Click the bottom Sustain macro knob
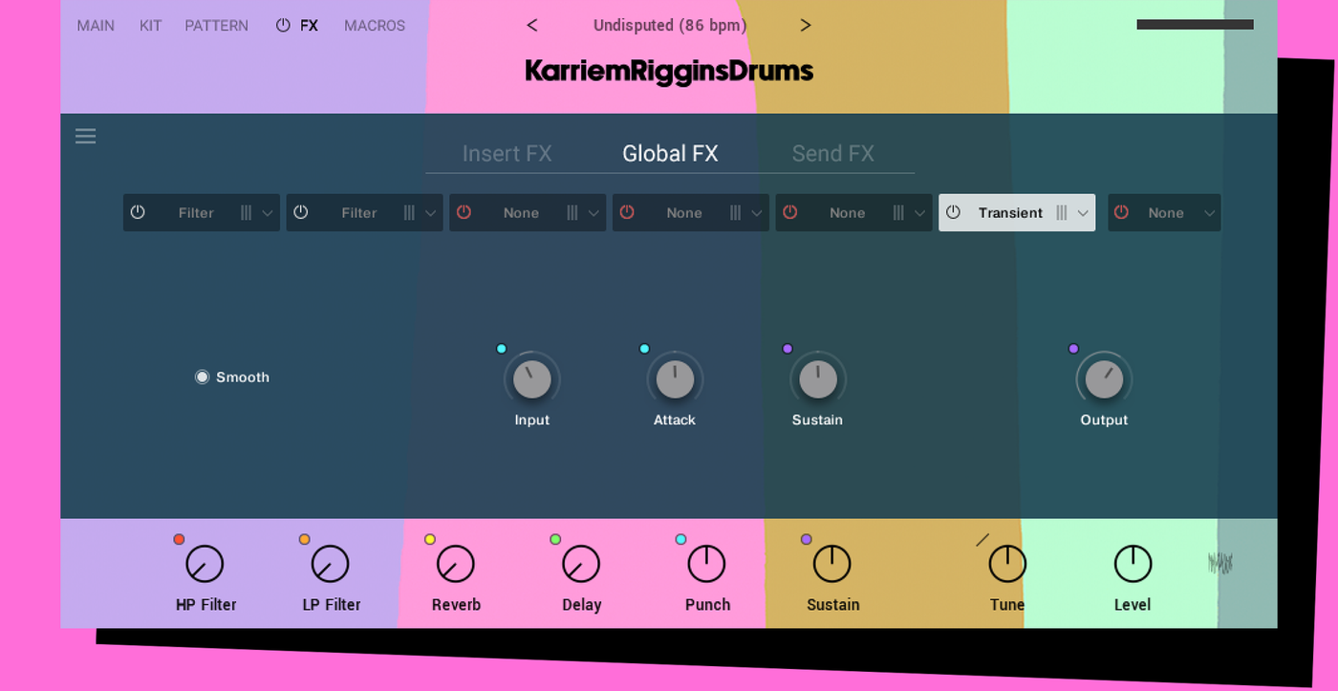This screenshot has height=691, width=1338. coord(832,565)
